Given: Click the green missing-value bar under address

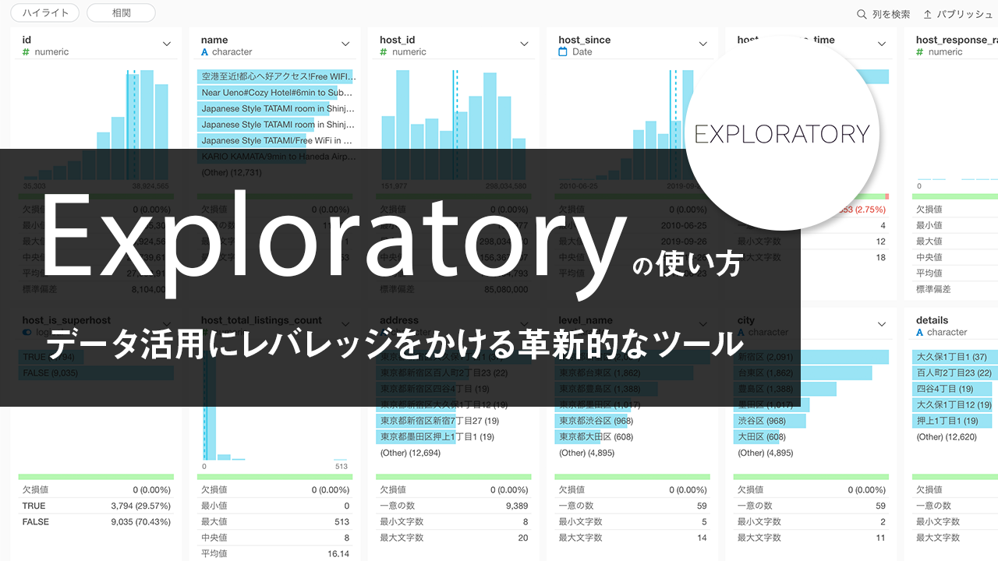Looking at the screenshot, I should pos(453,477).
